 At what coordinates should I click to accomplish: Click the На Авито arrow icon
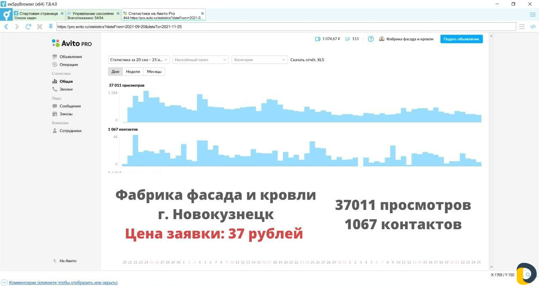(55, 261)
